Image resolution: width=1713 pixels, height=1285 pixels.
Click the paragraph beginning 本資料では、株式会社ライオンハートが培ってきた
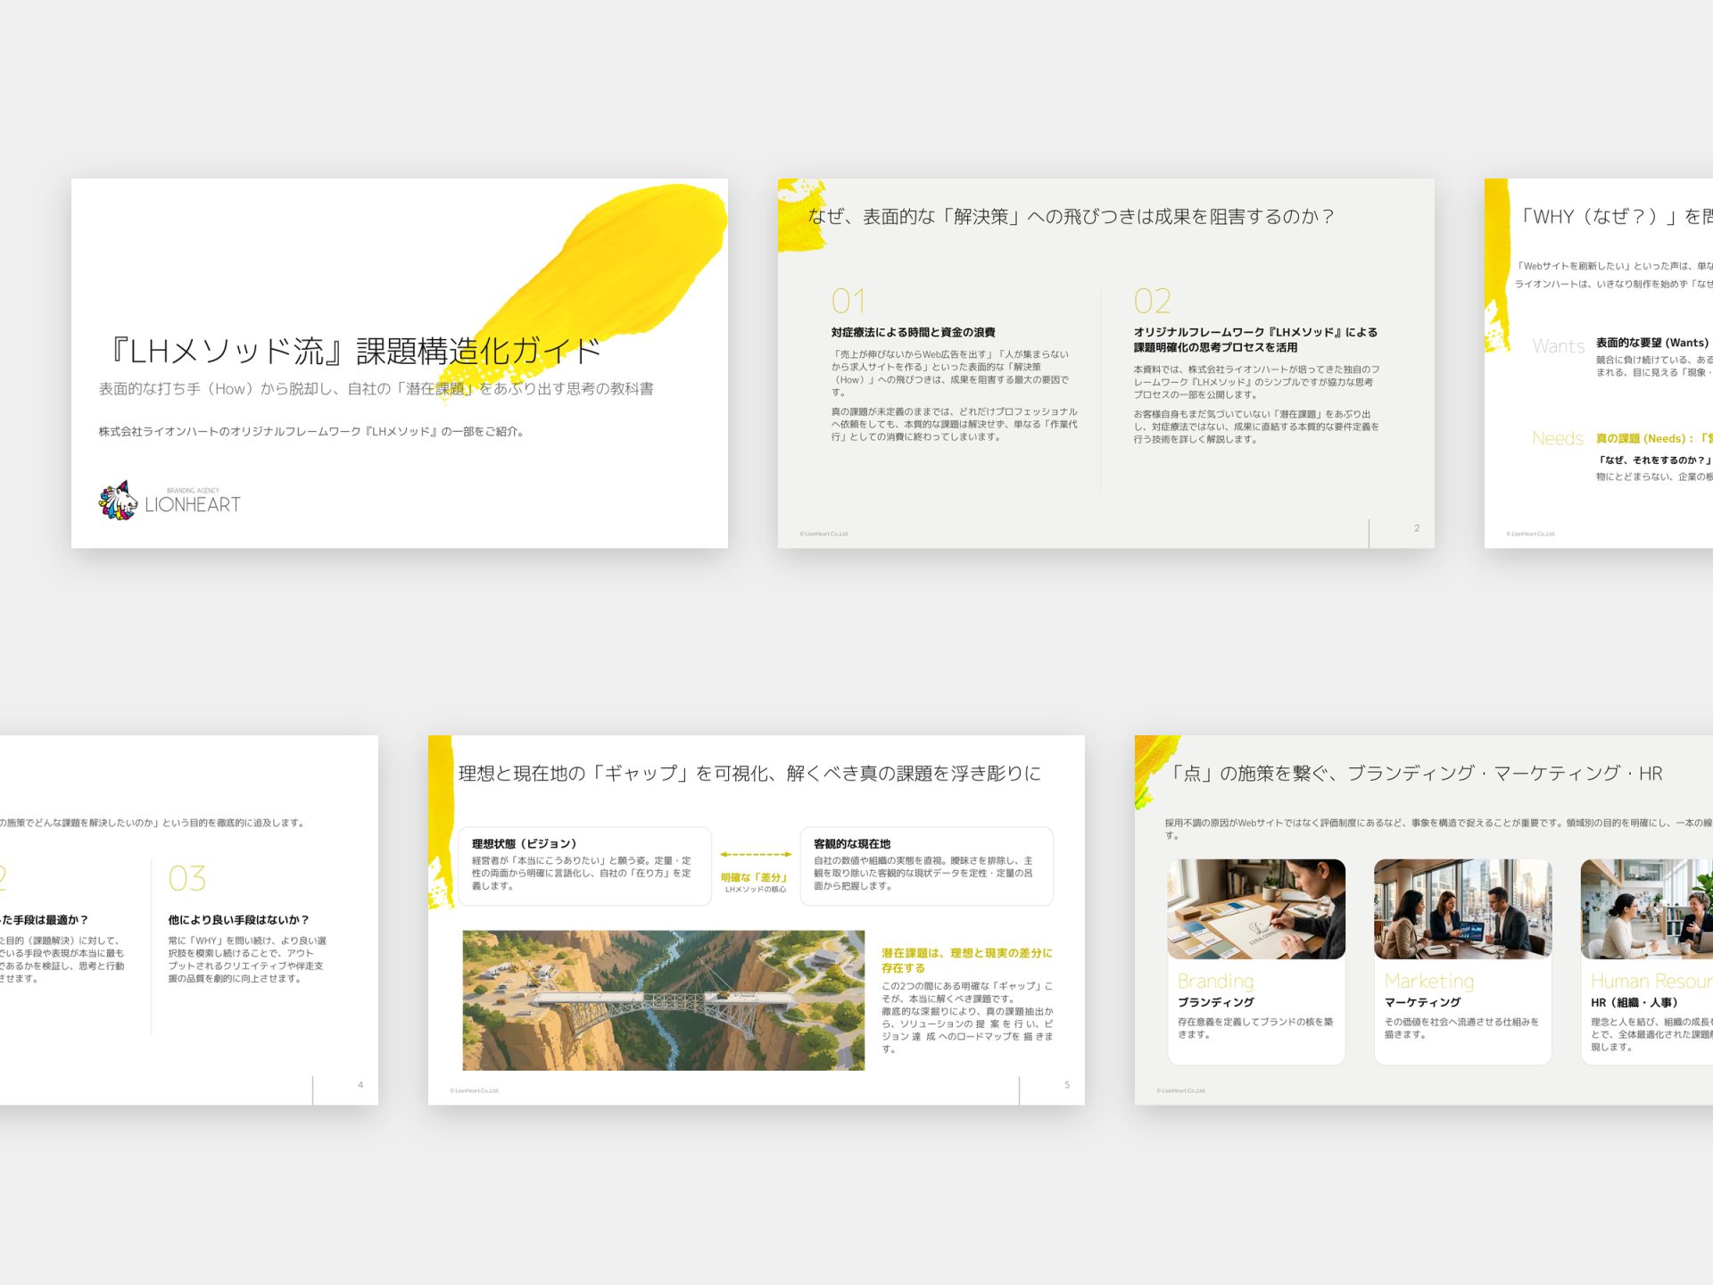[1257, 382]
